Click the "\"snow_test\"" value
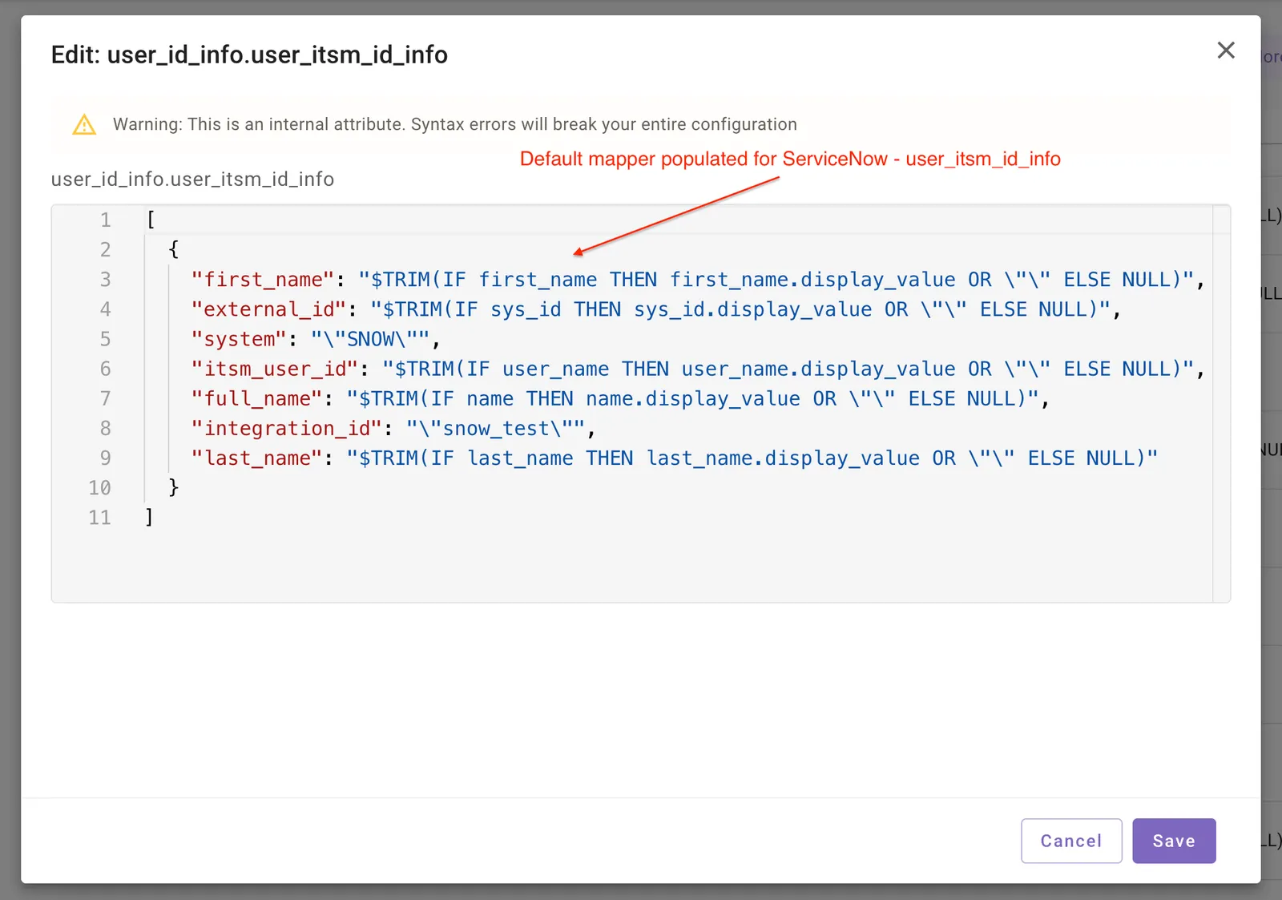The image size is (1282, 900). 496,428
